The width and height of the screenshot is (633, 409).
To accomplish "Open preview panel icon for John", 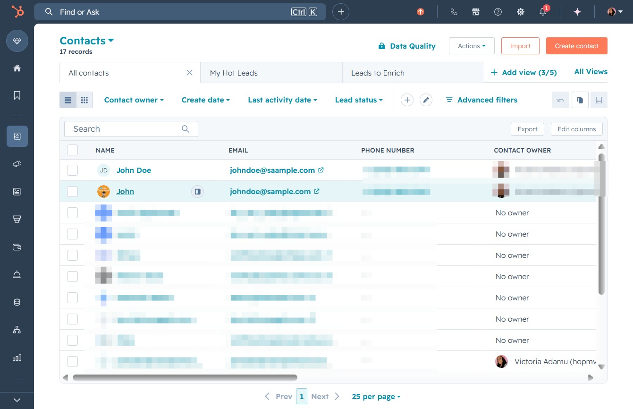I will tap(198, 191).
